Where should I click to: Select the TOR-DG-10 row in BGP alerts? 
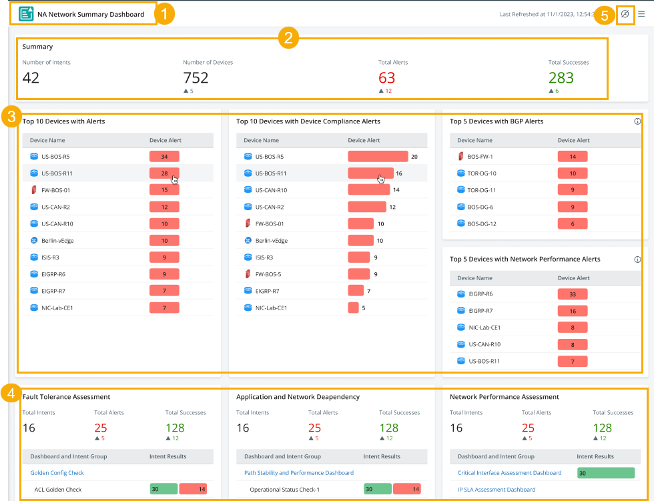point(482,173)
